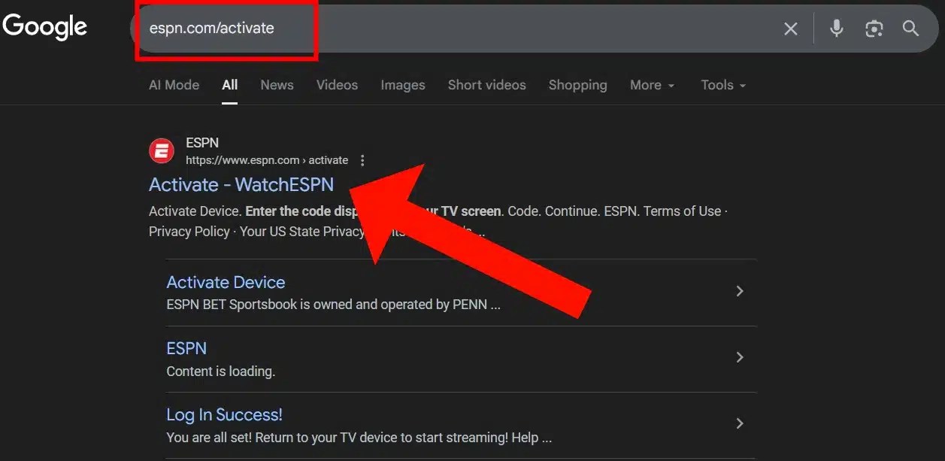Image resolution: width=945 pixels, height=461 pixels.
Task: Open the ESPN sitelink
Action: (186, 348)
